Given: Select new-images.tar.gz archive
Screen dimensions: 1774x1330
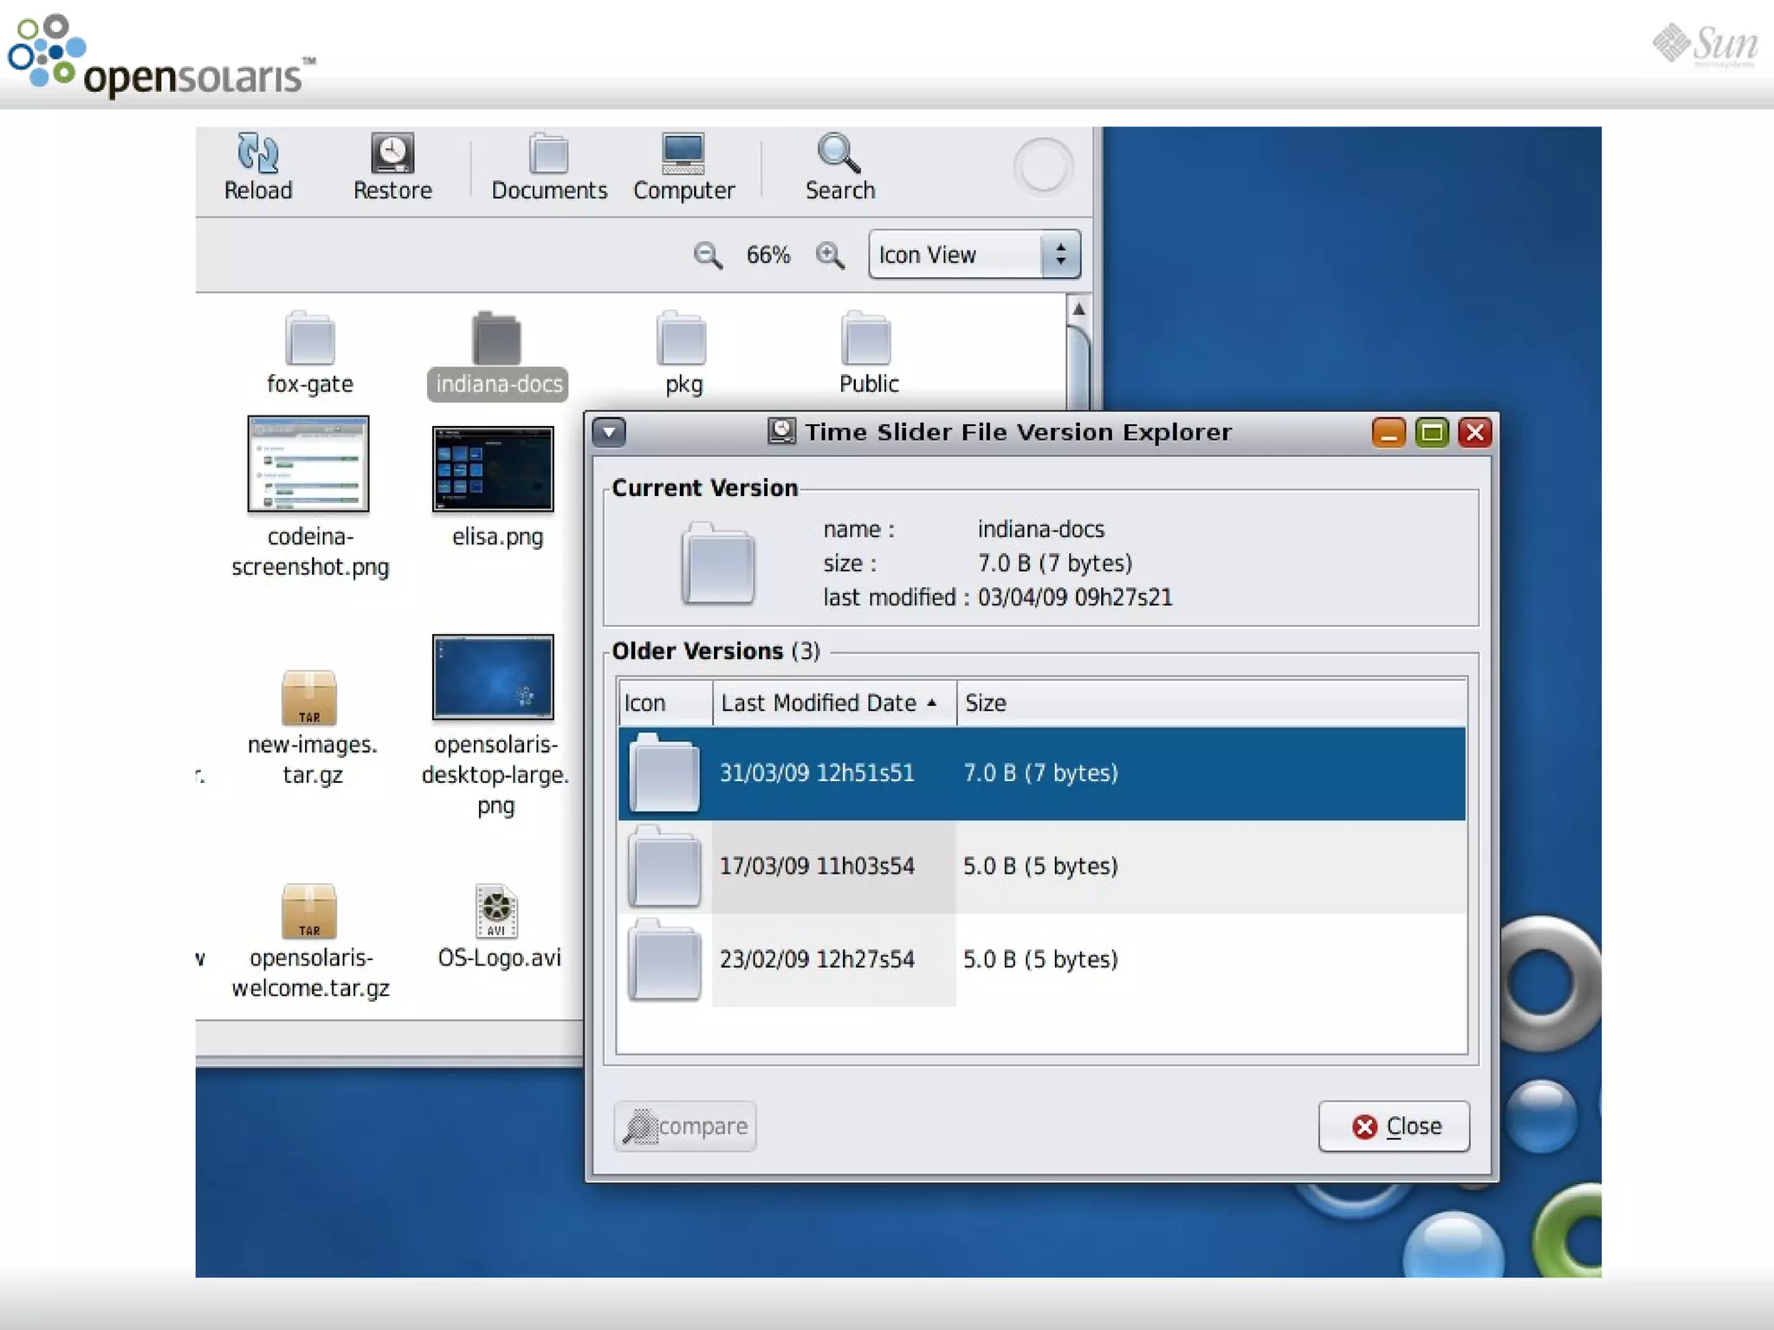Looking at the screenshot, I should coord(309,698).
